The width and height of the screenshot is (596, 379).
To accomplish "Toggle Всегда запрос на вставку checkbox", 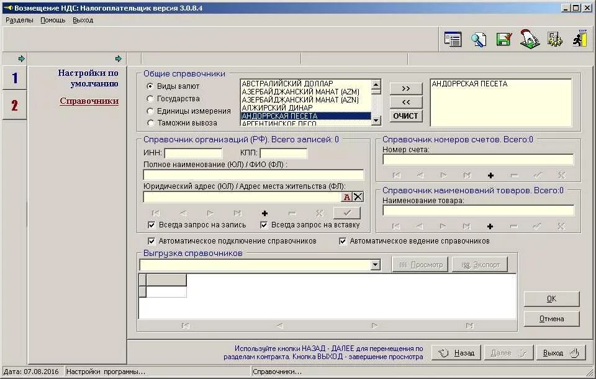I will (264, 225).
